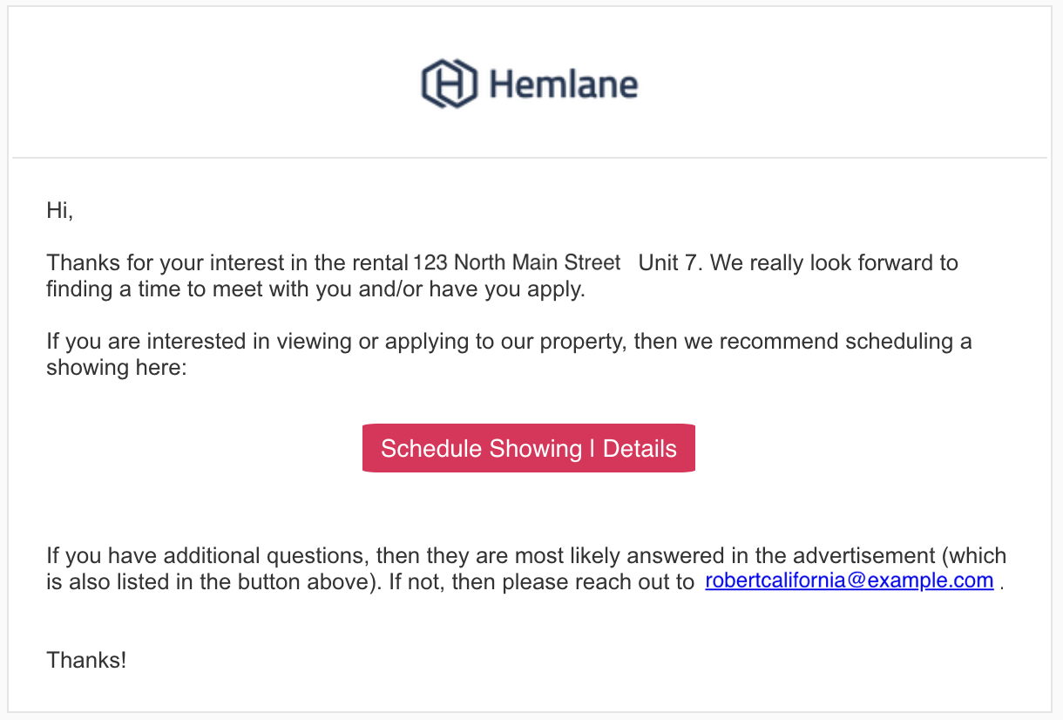1063x720 pixels.
Task: Click the showing here: text
Action: (x=117, y=368)
